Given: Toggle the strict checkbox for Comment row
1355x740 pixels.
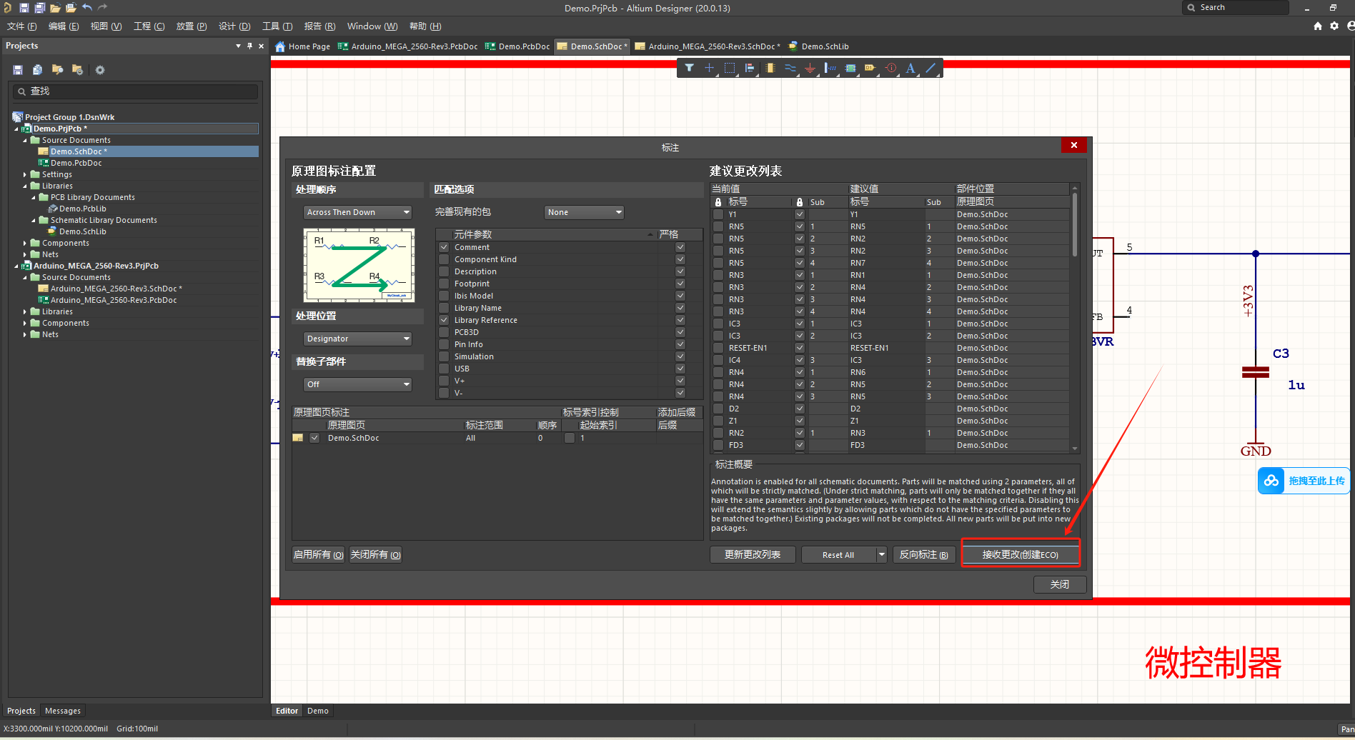Looking at the screenshot, I should [680, 247].
